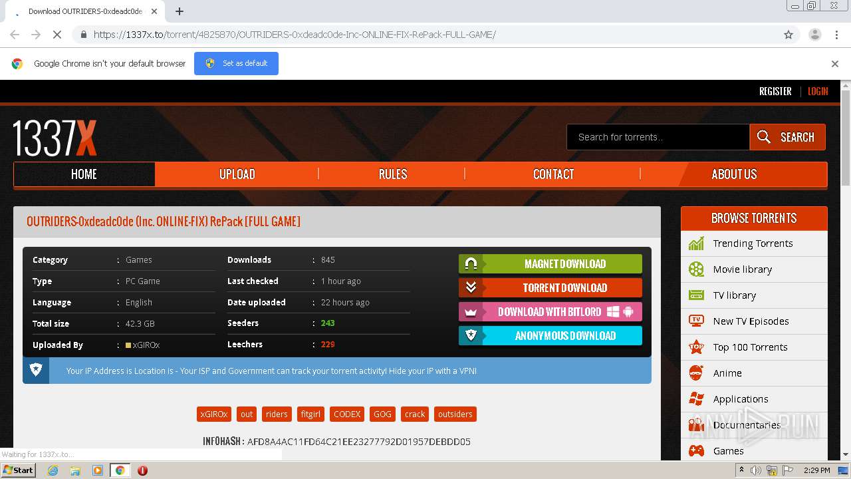The width and height of the screenshot is (851, 479).
Task: Click the hidden tray icons arrow
Action: pyautogui.click(x=743, y=470)
